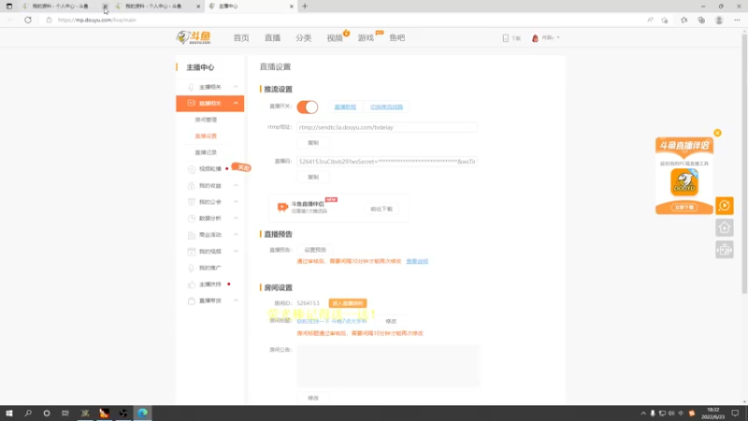Open 房间管理 in the sidebar

[x=206, y=120]
